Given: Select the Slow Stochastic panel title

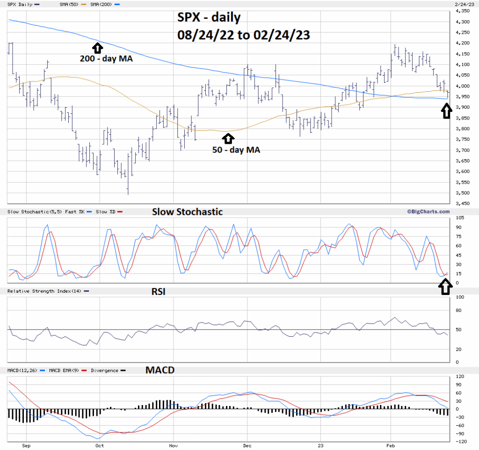Looking at the screenshot, I should [x=187, y=212].
